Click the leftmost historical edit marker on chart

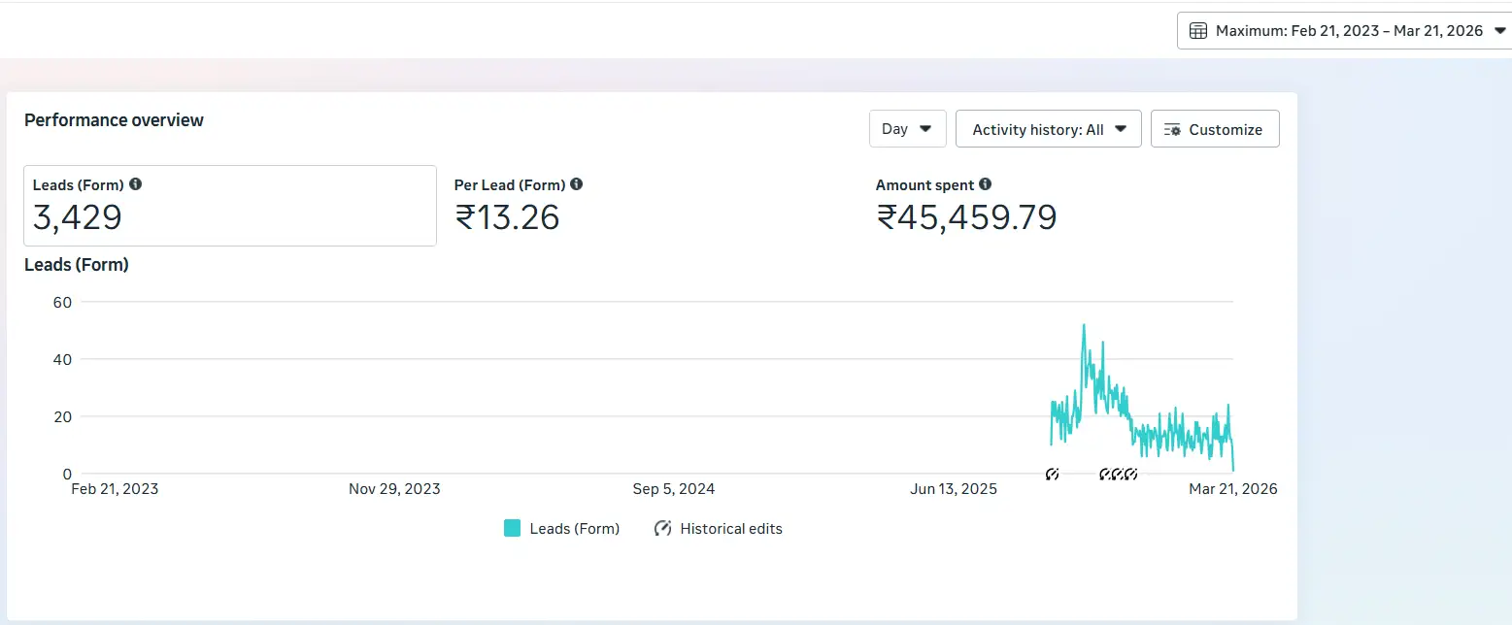tap(1052, 475)
